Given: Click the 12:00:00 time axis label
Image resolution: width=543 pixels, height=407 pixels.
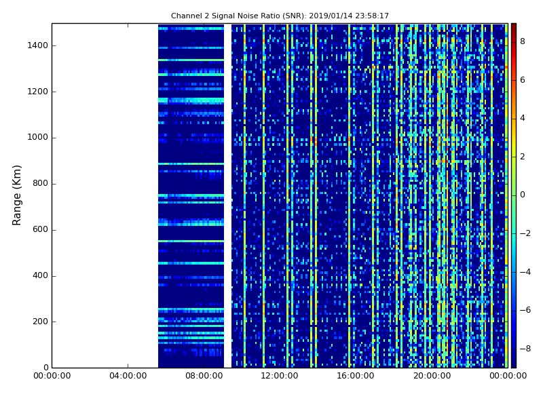Looking at the screenshot, I should click(x=280, y=376).
